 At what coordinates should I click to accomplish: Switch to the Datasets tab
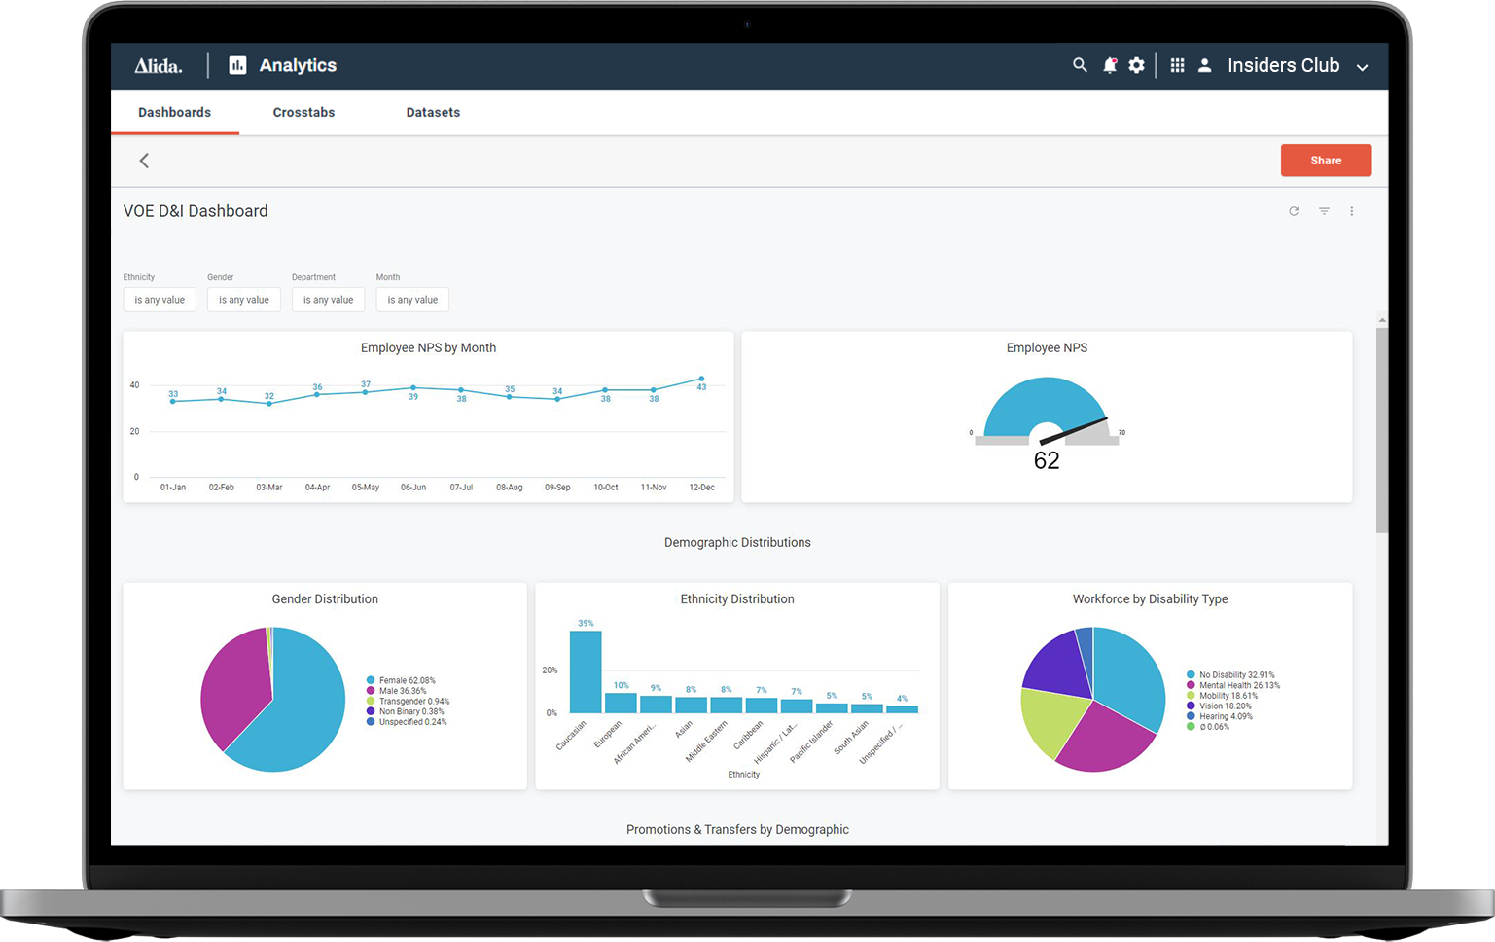tap(433, 113)
